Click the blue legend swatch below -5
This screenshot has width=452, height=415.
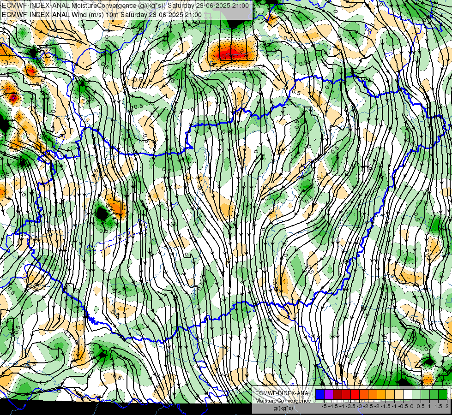(320, 394)
